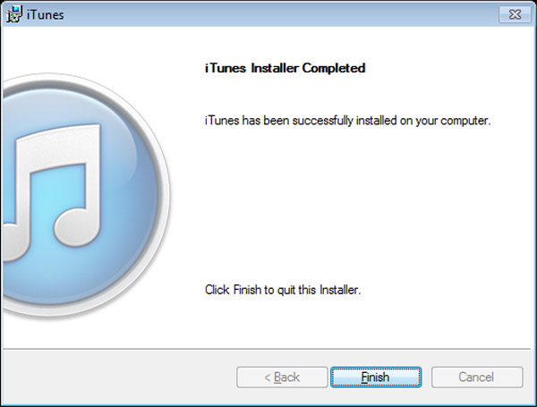Click the silver rim of iTunes logo
Screen dimensions: 537x407
click(x=166, y=195)
